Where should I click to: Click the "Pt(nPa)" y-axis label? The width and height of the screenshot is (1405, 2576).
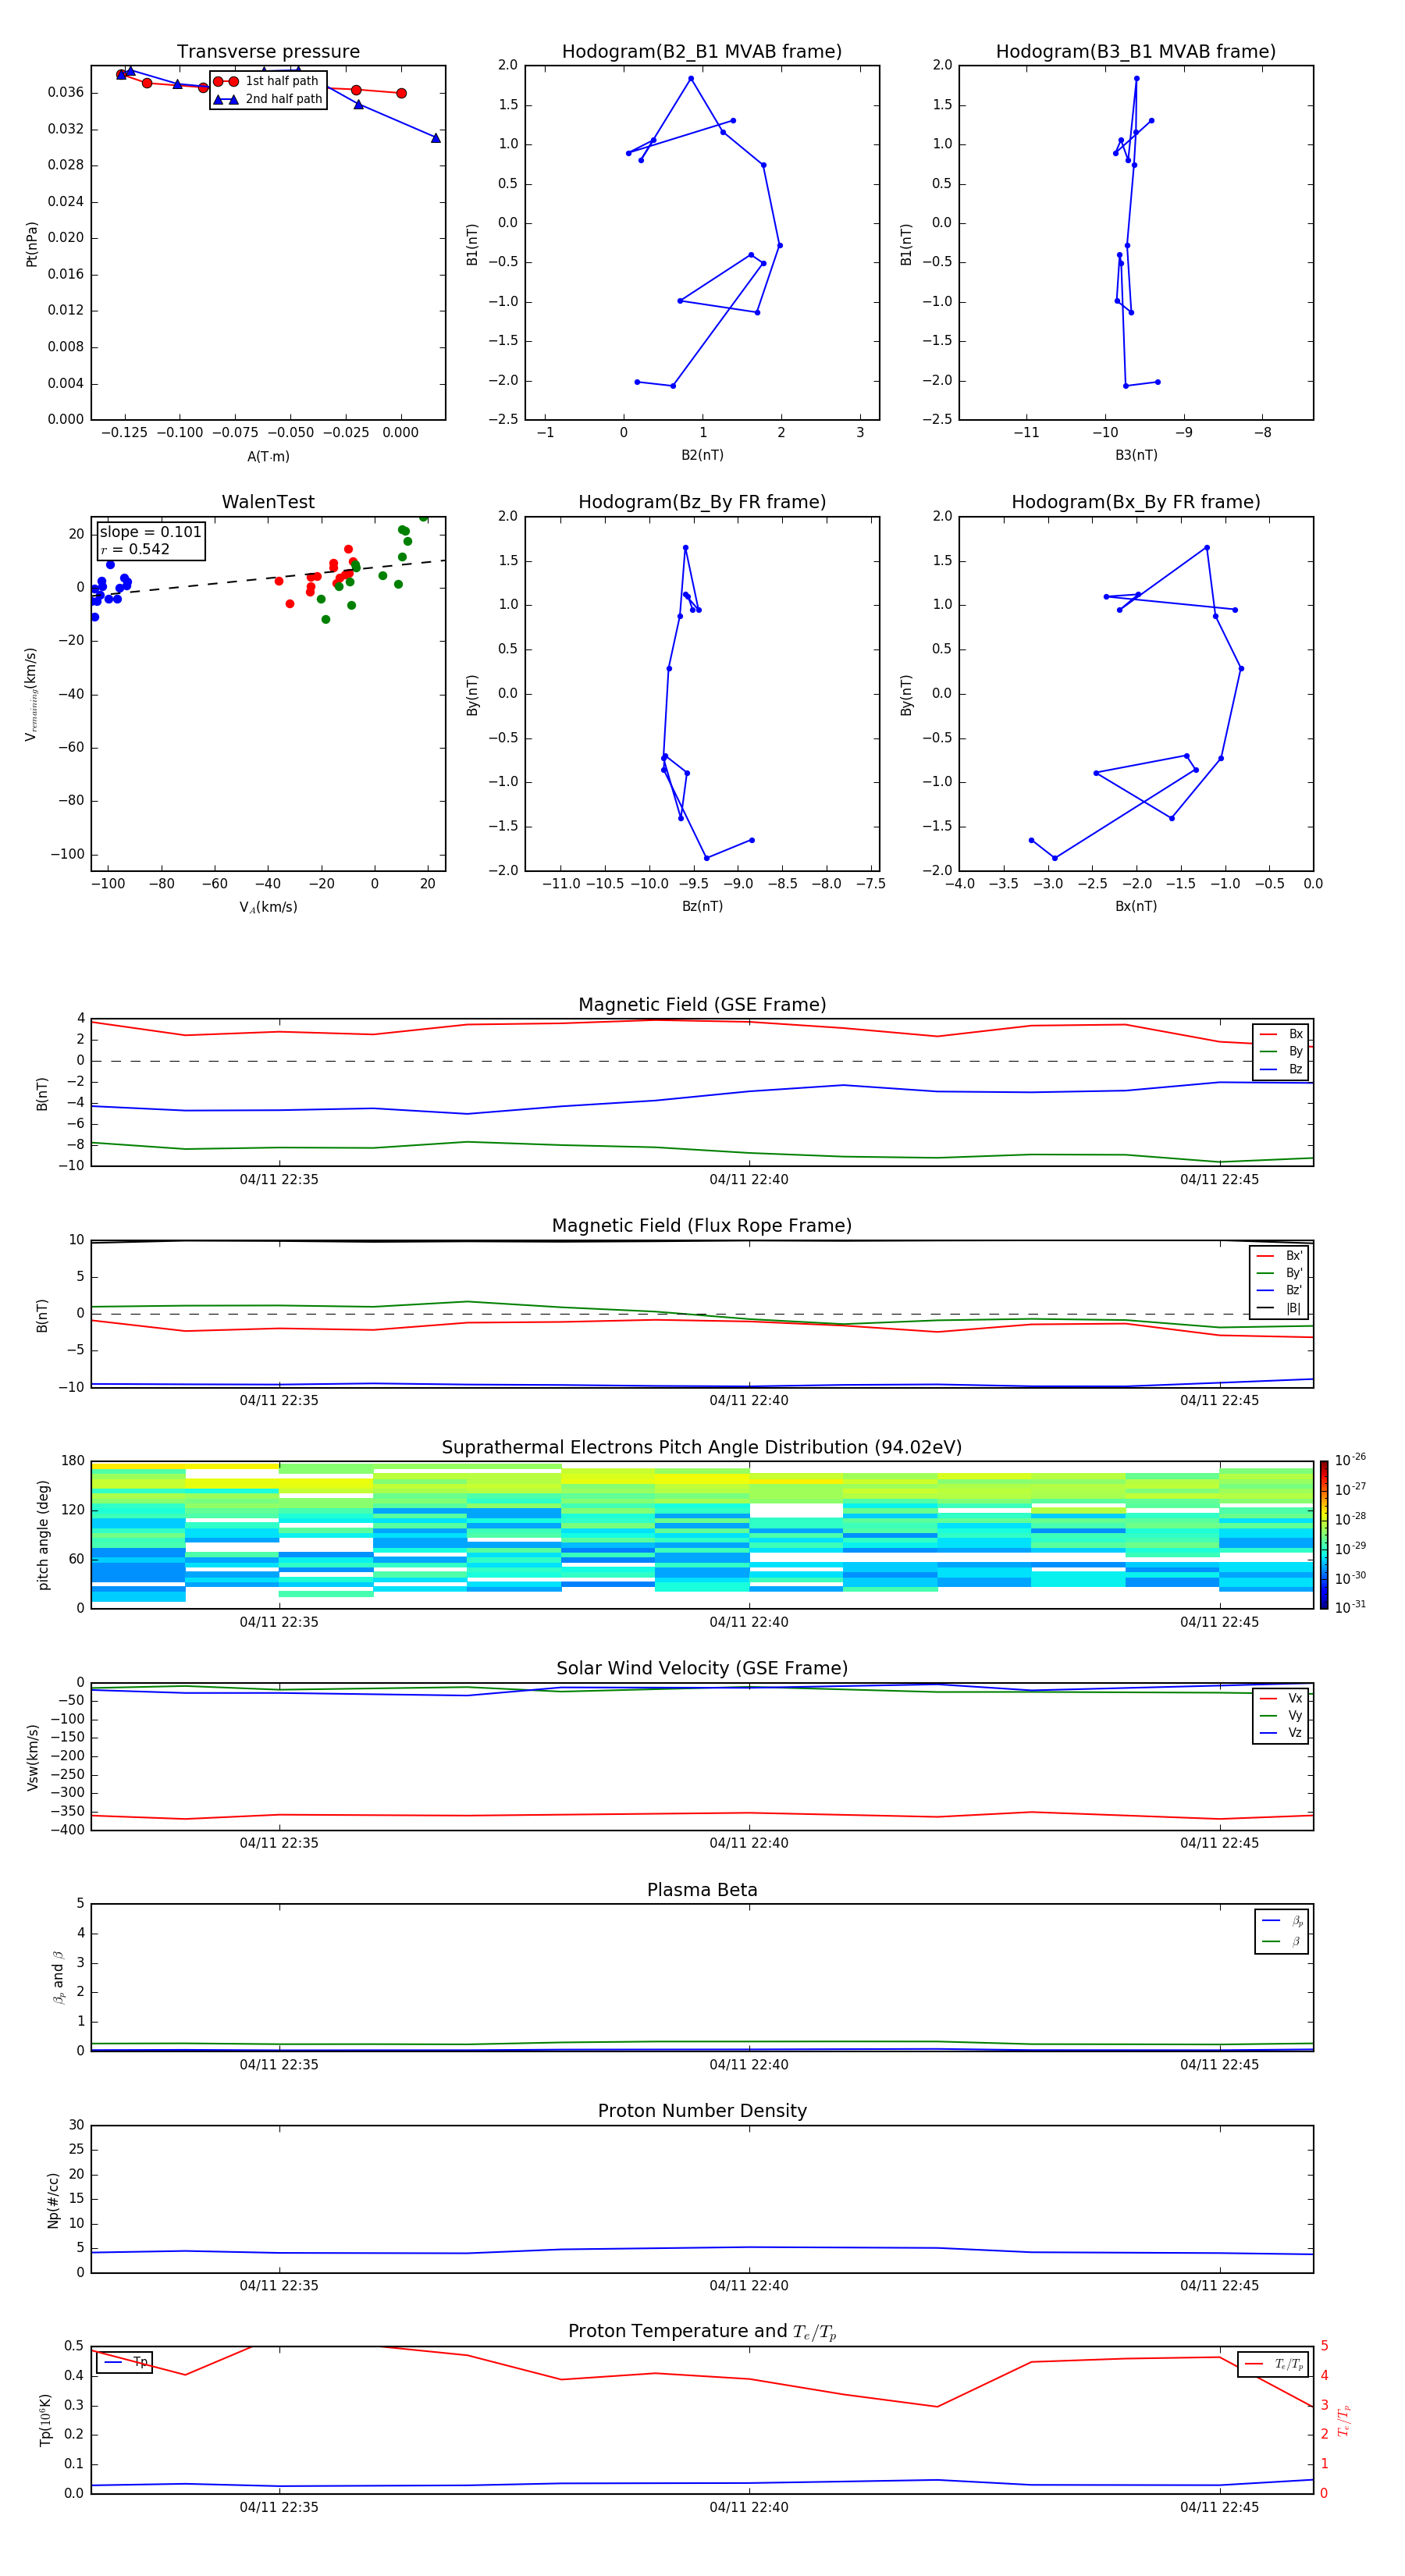[x=32, y=244]
